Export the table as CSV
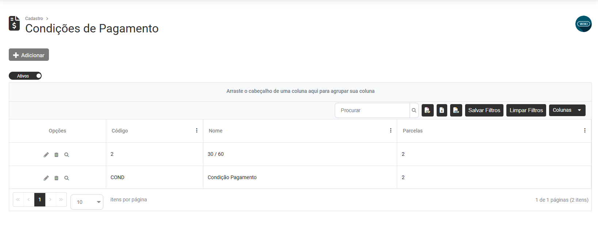Viewport: 598px width, 233px height. click(x=456, y=110)
